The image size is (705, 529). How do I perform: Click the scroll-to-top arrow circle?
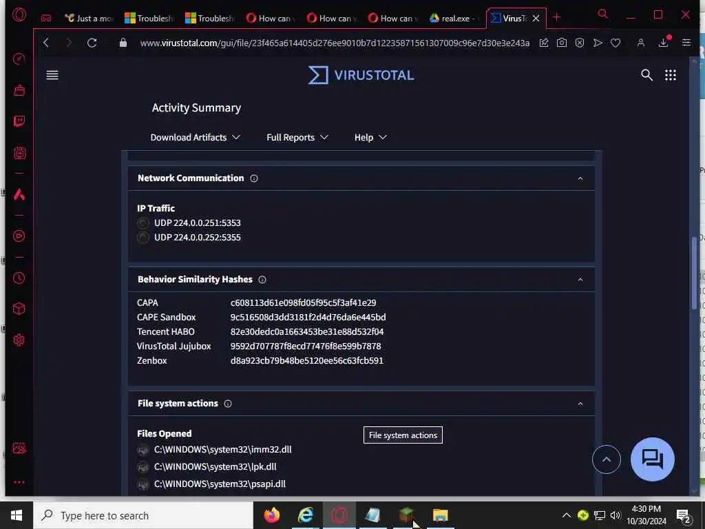point(607,459)
